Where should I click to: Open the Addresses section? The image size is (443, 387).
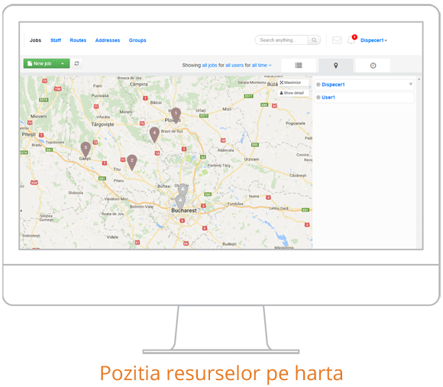108,40
